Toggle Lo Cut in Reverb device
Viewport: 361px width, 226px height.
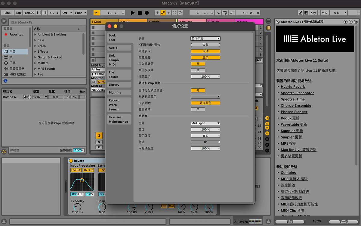[76, 170]
